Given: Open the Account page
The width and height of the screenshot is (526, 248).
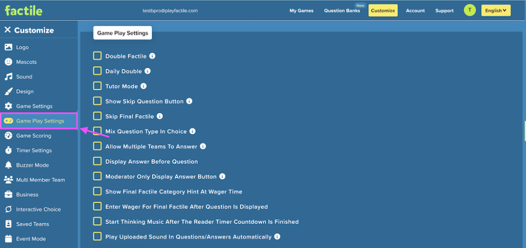Looking at the screenshot, I should [x=416, y=11].
